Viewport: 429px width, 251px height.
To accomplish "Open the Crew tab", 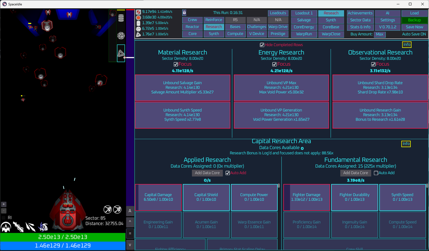I will (x=192, y=20).
